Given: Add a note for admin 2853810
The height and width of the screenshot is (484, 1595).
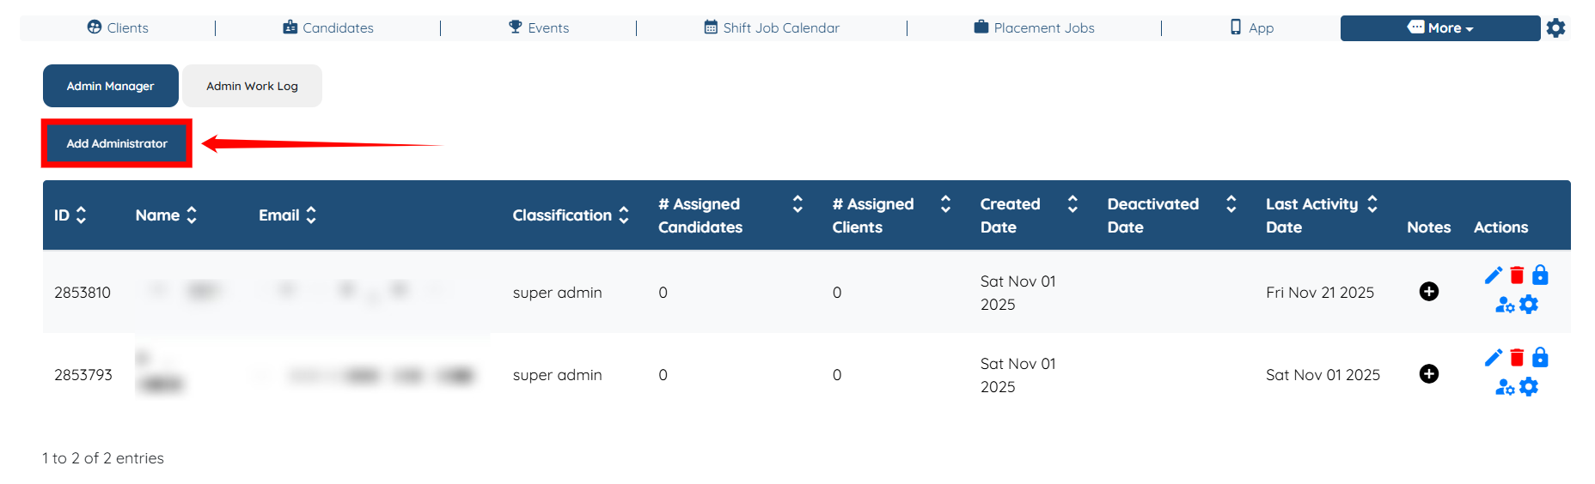Looking at the screenshot, I should (x=1428, y=292).
